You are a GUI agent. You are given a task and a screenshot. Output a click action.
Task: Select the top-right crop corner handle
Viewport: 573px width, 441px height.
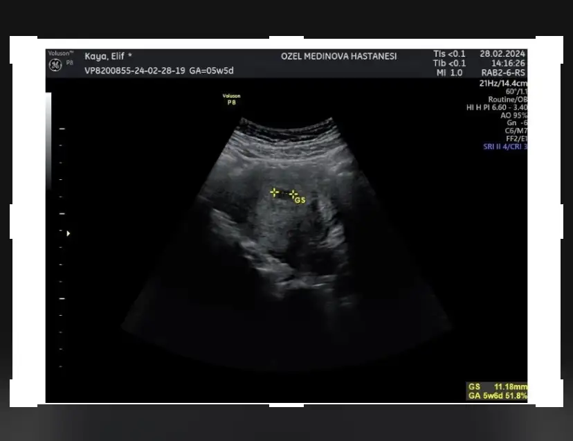click(549, 50)
